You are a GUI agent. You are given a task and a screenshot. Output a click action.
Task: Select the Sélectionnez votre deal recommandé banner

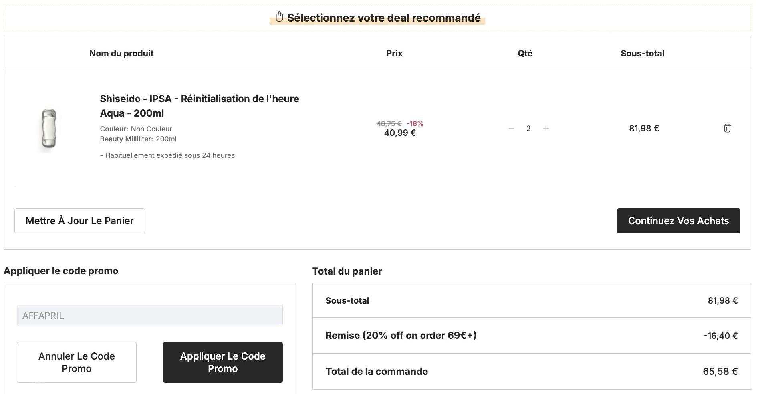(x=377, y=17)
